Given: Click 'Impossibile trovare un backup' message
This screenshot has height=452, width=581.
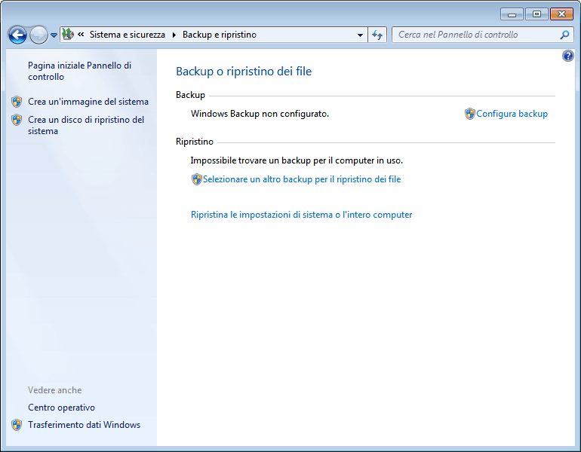Looking at the screenshot, I should point(297,160).
